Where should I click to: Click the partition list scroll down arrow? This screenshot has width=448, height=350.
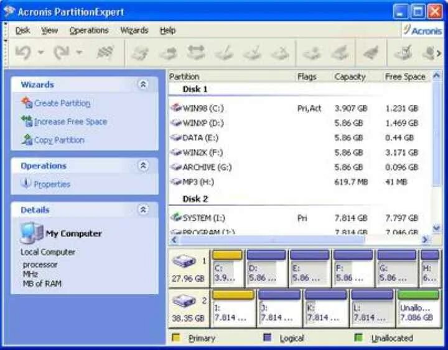click(437, 228)
